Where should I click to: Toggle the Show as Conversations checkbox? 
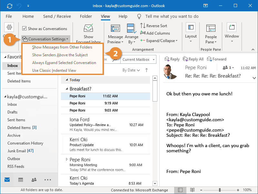coord(25,28)
